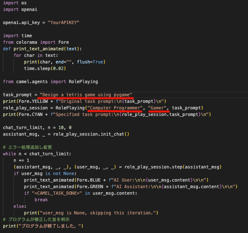Click "Fore" in the colorama import line
The image size is (248, 233).
(x=64, y=42)
